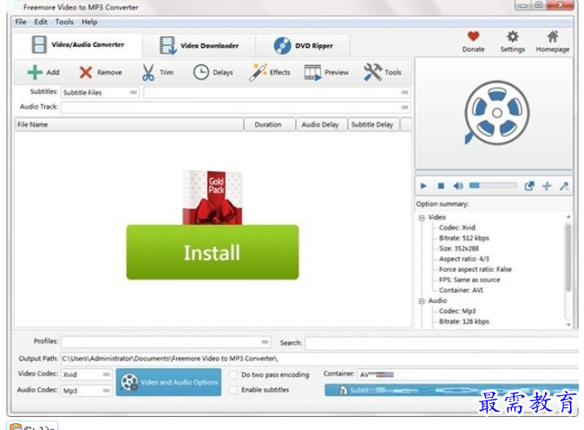The height and width of the screenshot is (430, 584).
Task: Enable Do two pass encoding checkbox
Action: point(233,374)
